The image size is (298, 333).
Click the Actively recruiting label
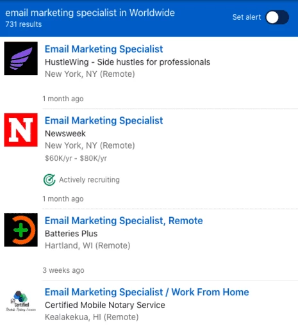(89, 180)
